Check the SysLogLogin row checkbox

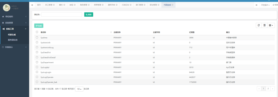37,72
